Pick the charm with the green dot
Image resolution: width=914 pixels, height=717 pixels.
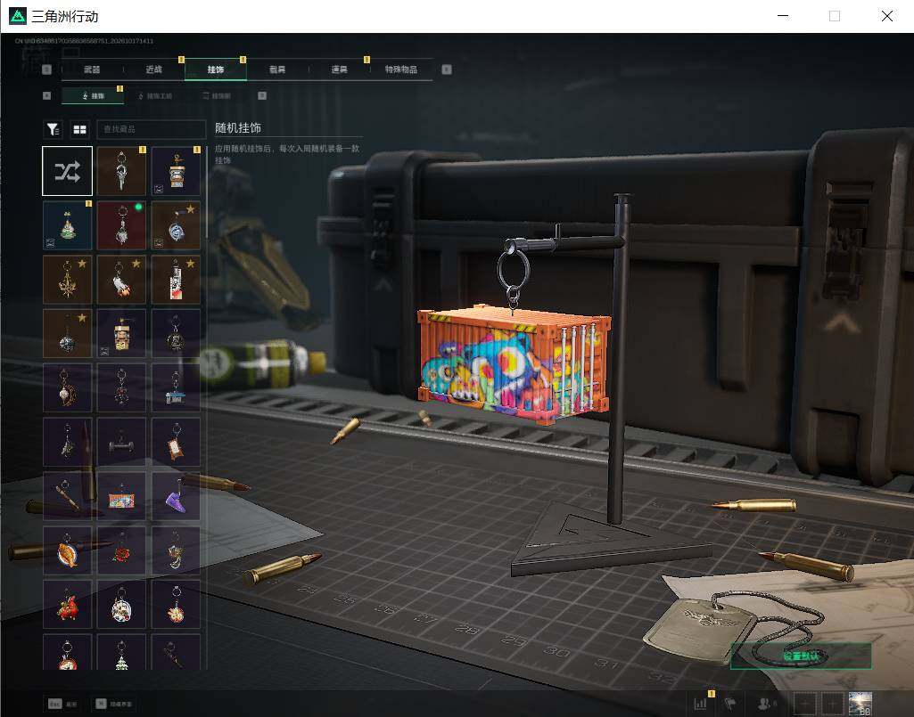click(x=121, y=225)
